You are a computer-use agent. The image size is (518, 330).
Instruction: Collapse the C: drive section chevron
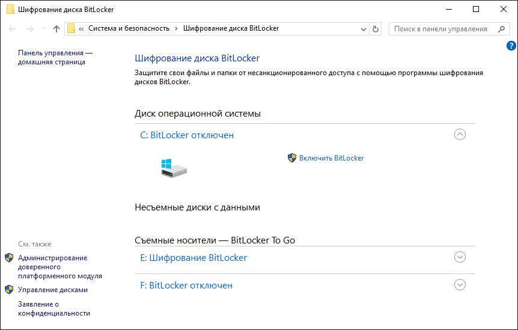pos(460,135)
